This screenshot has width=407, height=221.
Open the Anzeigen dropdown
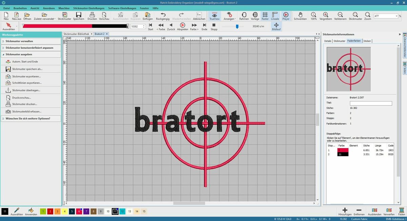click(230, 16)
